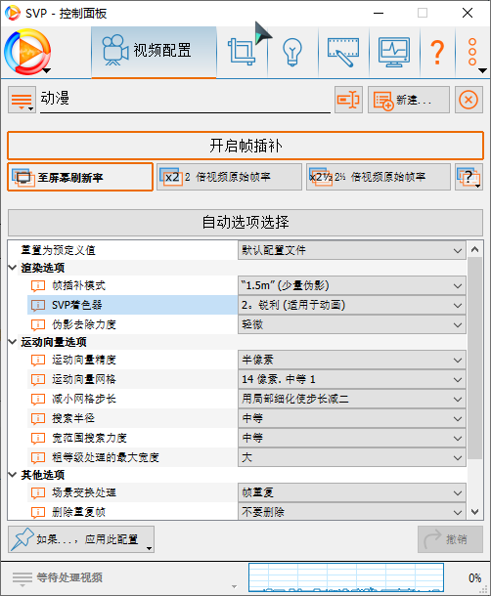Show info for 搜索半径
The image size is (491, 596).
point(38,418)
